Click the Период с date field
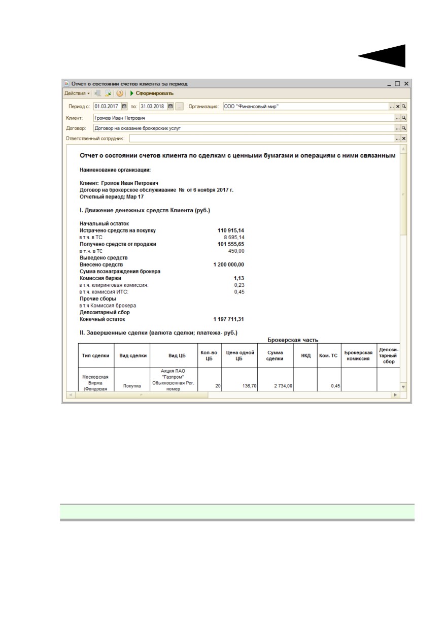This screenshot has width=444, height=629. (107, 107)
